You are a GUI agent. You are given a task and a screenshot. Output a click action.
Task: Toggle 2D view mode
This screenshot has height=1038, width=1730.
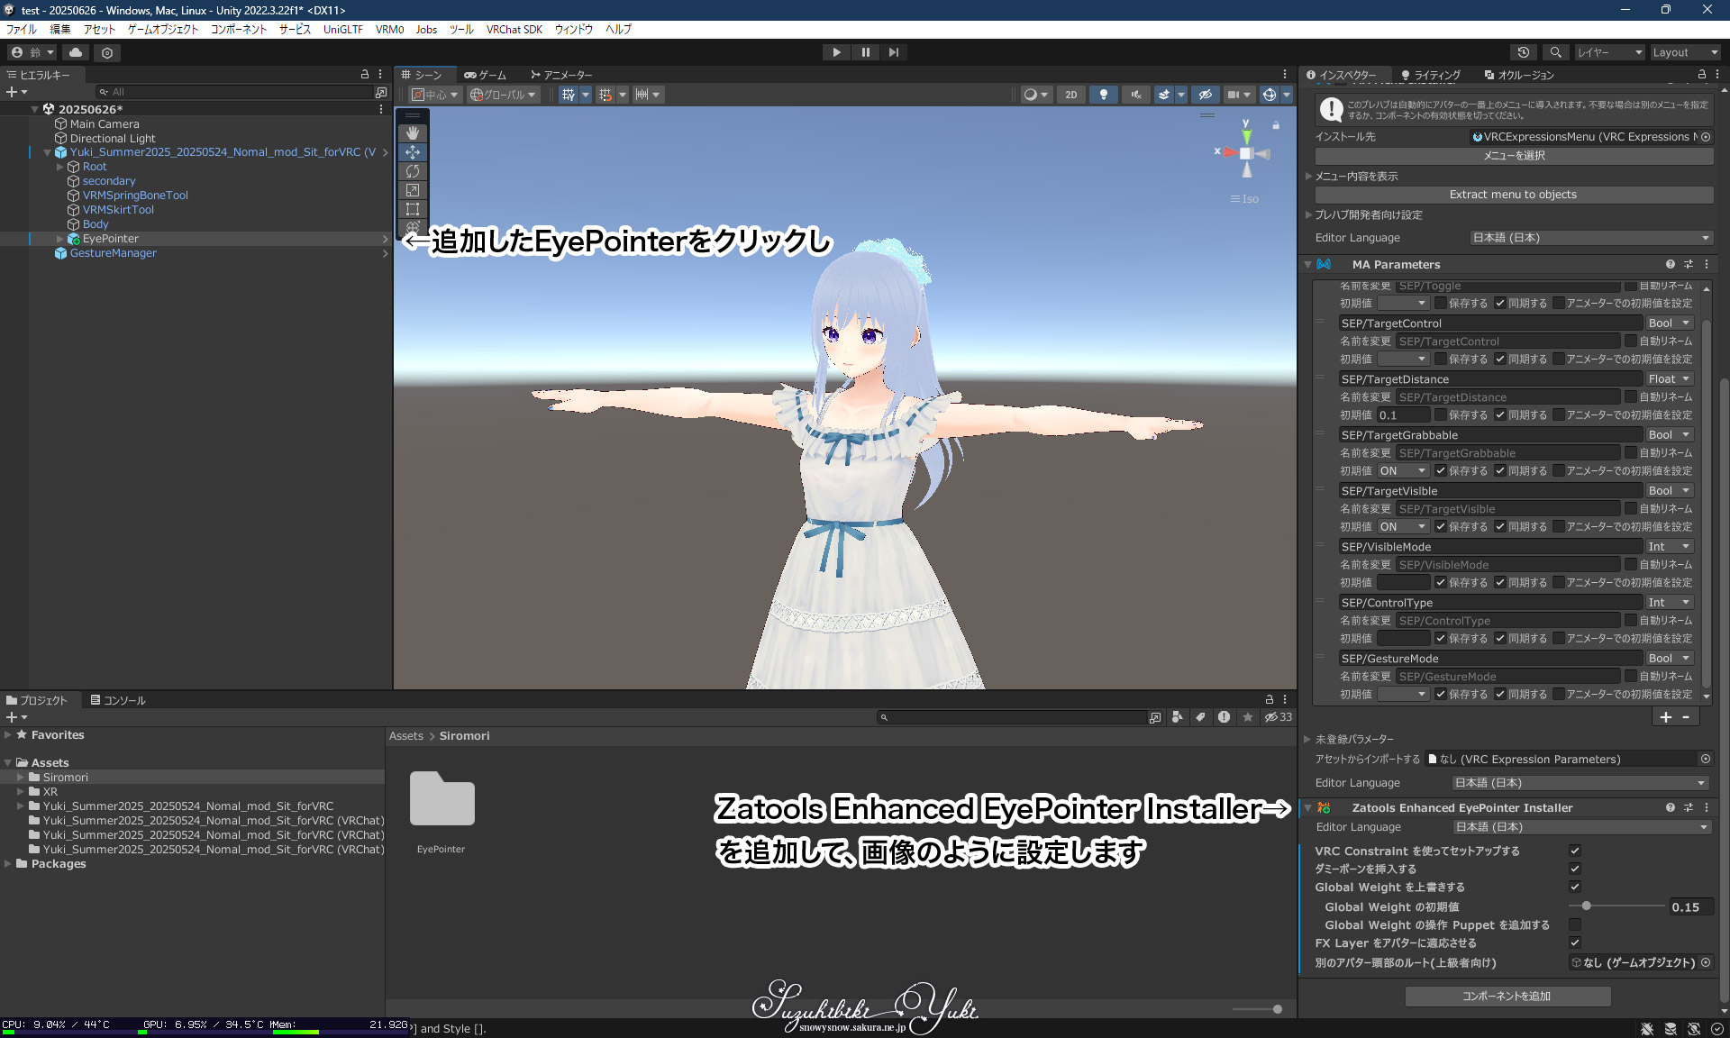pos(1070,95)
